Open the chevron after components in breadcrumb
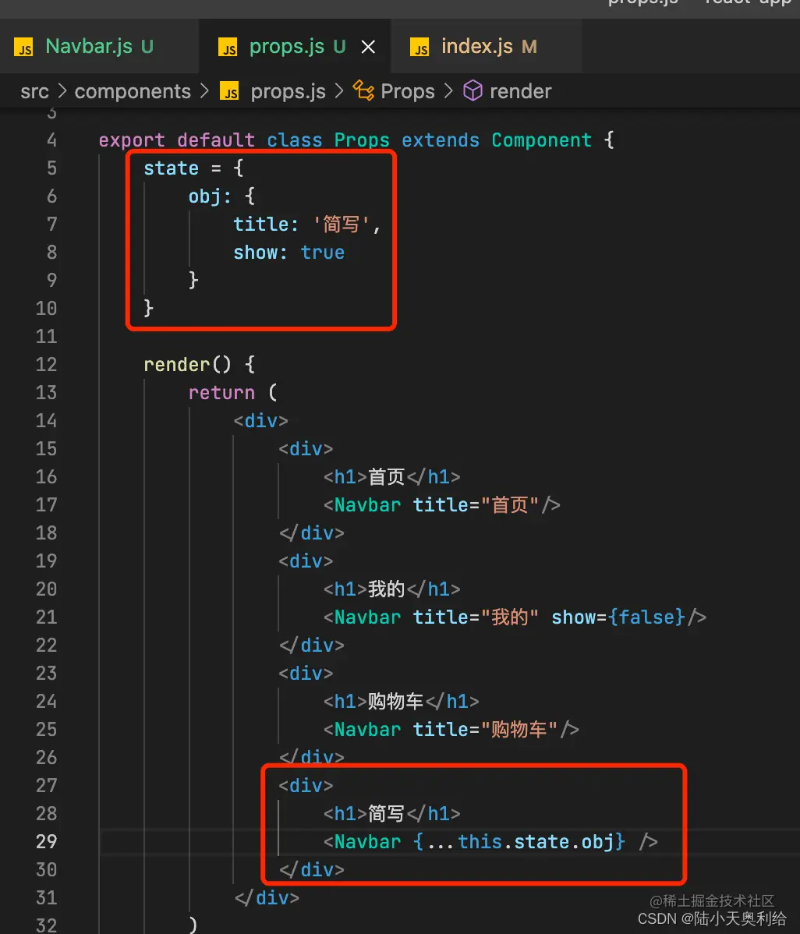This screenshot has height=934, width=800. [x=204, y=91]
